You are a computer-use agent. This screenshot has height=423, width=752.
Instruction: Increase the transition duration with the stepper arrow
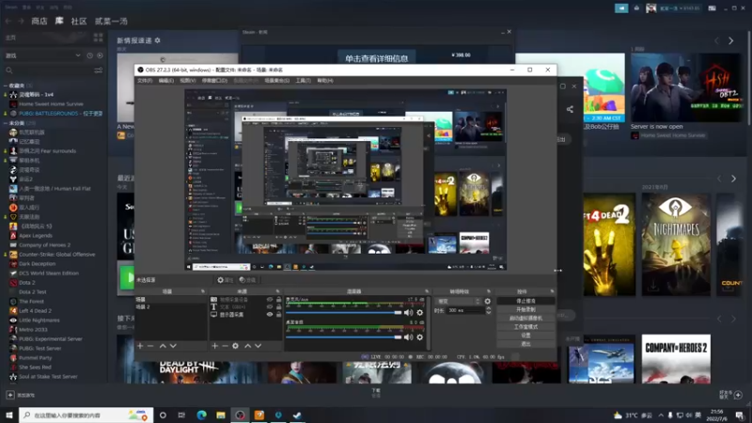click(x=489, y=308)
